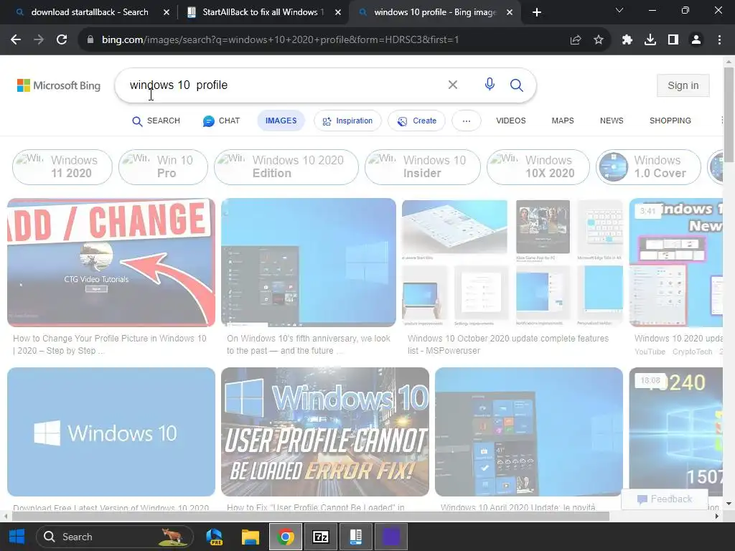
Task: Open the Feedback button
Action: point(665,499)
